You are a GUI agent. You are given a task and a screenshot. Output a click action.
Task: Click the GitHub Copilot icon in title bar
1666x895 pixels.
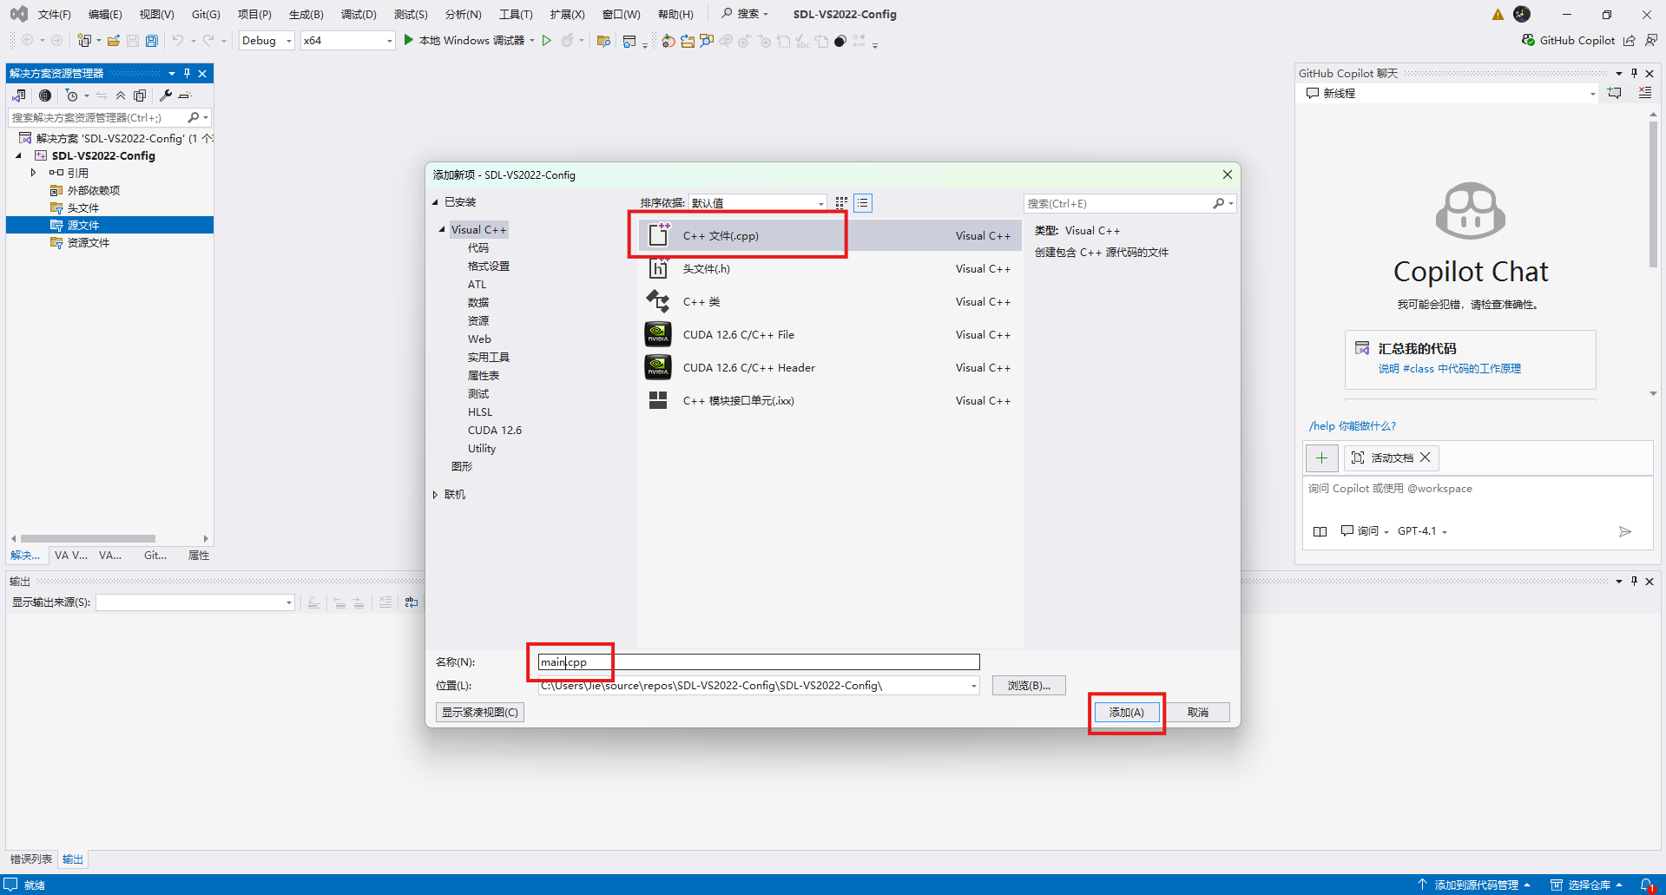(x=1527, y=40)
